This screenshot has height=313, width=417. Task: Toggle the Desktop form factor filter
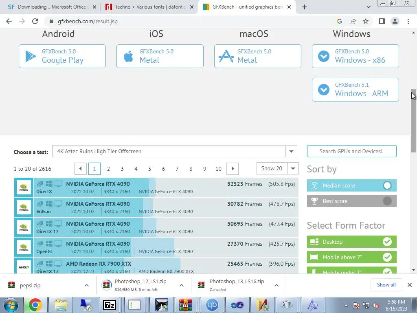point(351,242)
